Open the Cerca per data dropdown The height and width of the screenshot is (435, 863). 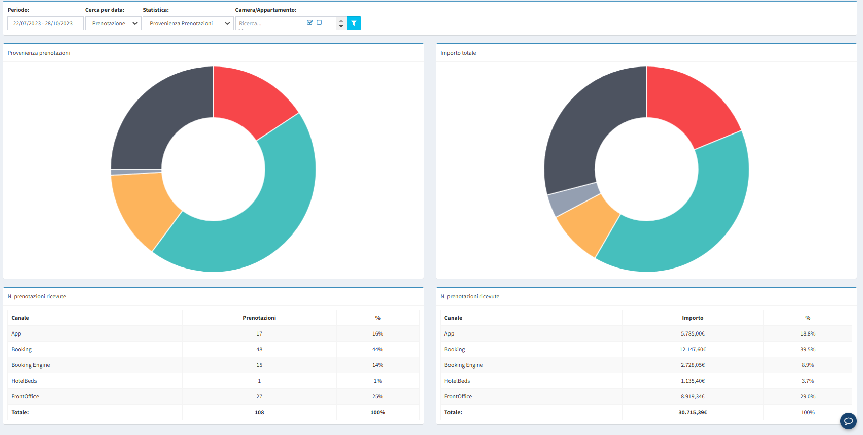click(x=113, y=23)
